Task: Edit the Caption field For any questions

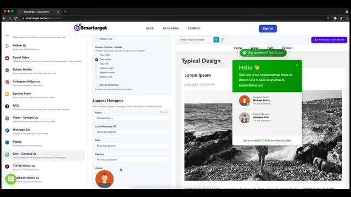Action: click(132, 160)
